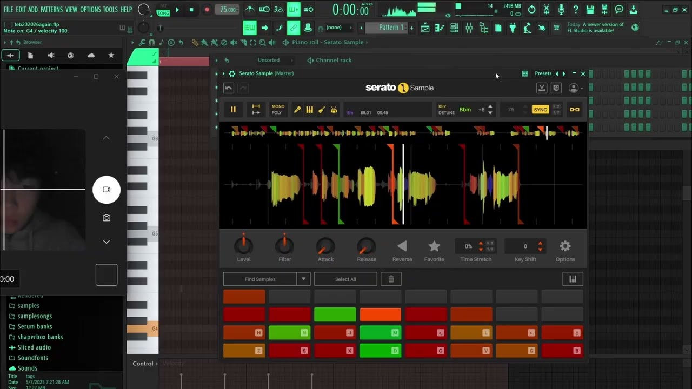Toggle MONO/POLY mode in Serato Sample
The width and height of the screenshot is (692, 389).
pyautogui.click(x=278, y=110)
